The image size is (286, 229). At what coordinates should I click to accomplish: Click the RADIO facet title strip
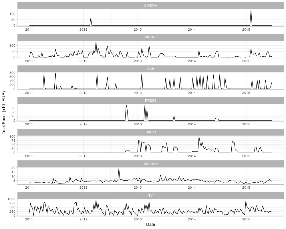click(x=150, y=132)
